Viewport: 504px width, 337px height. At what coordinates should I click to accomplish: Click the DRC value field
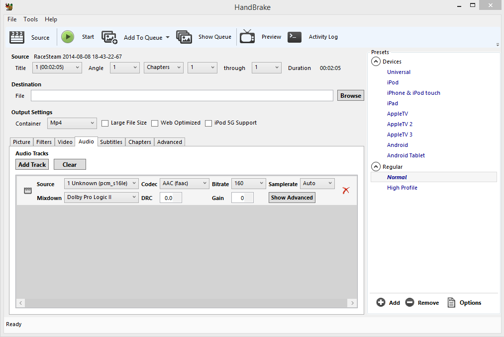[171, 198]
